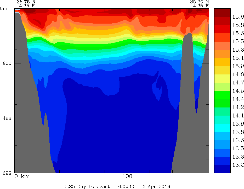Select the 13.9 colorbar label
Image resolution: width=244 pixels, height=189 pixels.
[238, 124]
